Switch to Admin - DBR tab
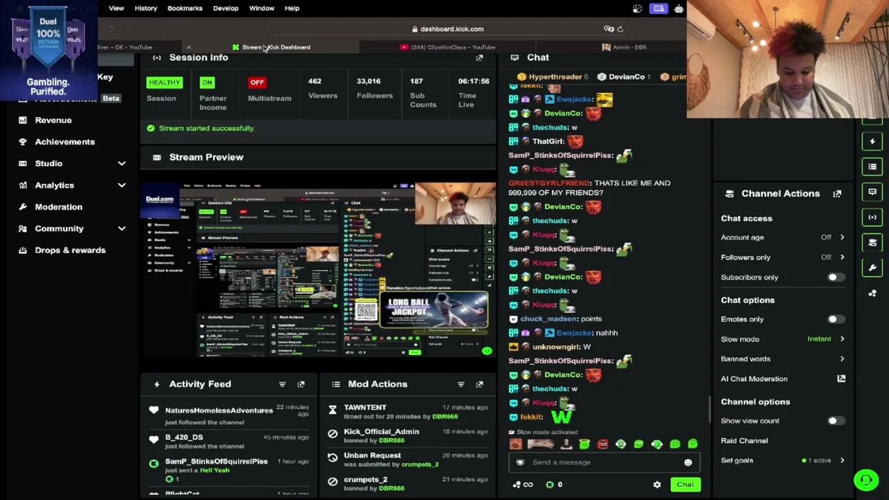Image resolution: width=889 pixels, height=500 pixels. point(624,47)
